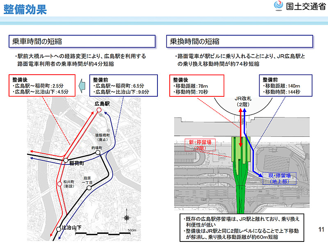Click 移動時間:144秒 in the 整備前 box
Screen dimensions: 328x246
(281, 92)
